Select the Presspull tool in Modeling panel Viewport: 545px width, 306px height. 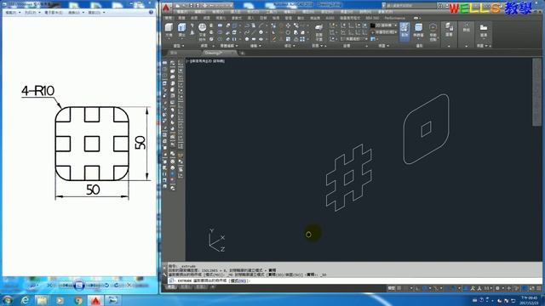tap(192, 32)
